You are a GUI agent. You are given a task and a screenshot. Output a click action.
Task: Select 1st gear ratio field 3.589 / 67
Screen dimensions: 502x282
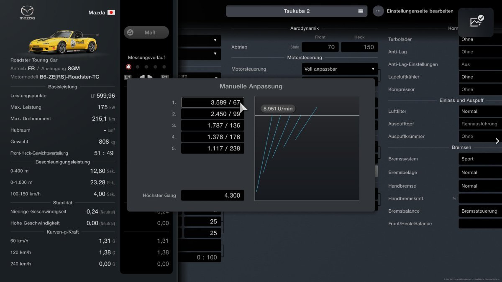point(213,102)
